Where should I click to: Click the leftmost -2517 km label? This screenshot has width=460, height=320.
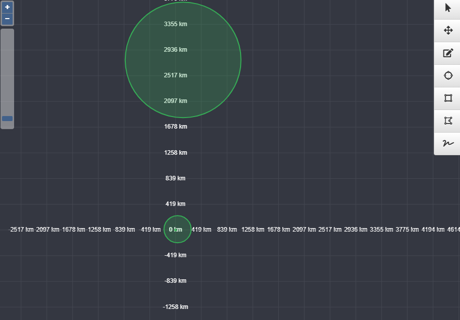[x=23, y=229]
